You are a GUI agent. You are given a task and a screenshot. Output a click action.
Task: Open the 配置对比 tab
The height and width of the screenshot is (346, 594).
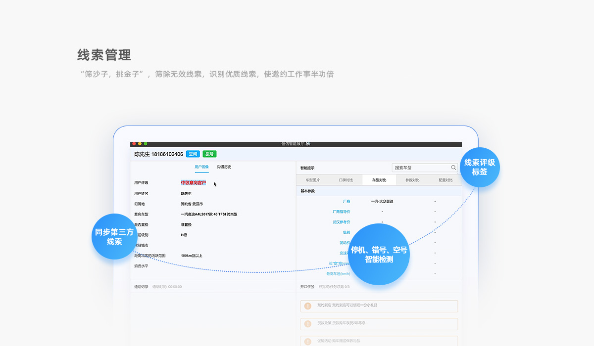click(445, 180)
